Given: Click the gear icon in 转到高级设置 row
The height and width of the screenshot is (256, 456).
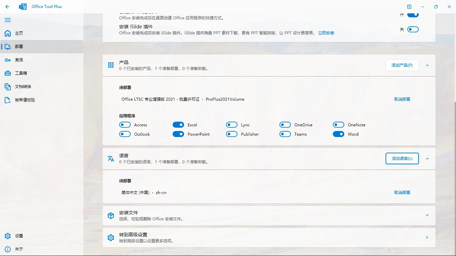Looking at the screenshot, I should point(111,238).
